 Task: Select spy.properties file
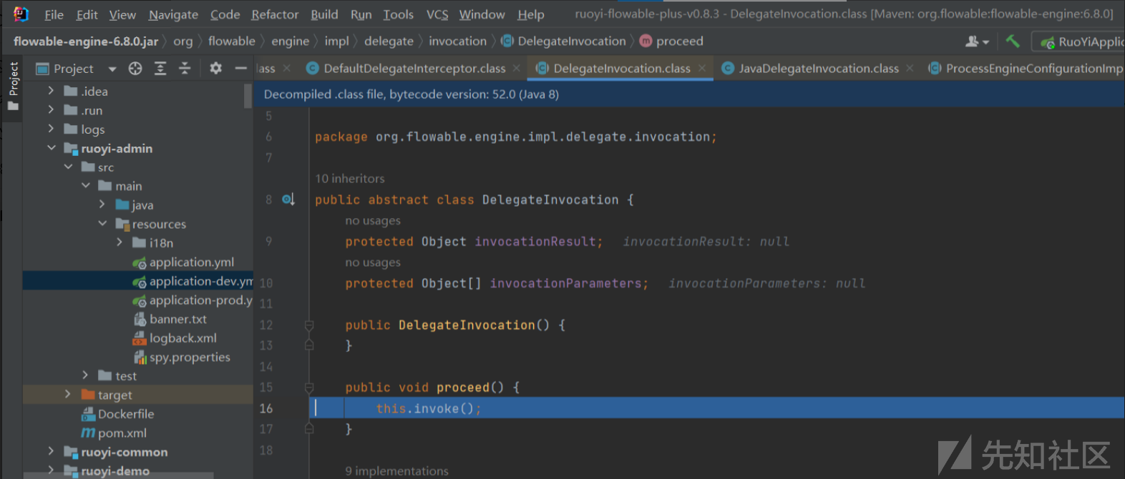190,357
